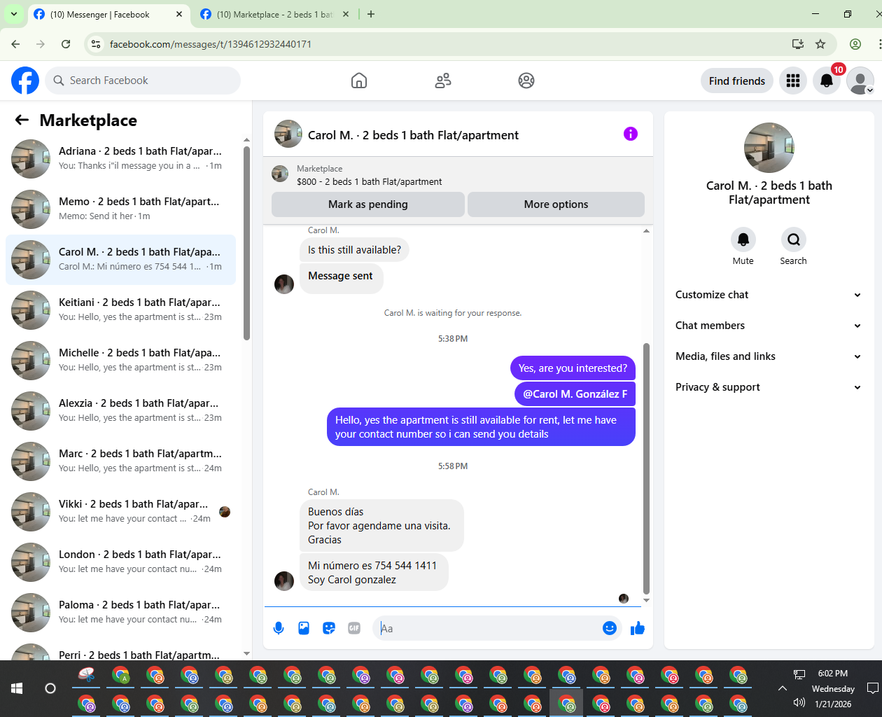Click More options button
This screenshot has width=882, height=717.
[556, 204]
